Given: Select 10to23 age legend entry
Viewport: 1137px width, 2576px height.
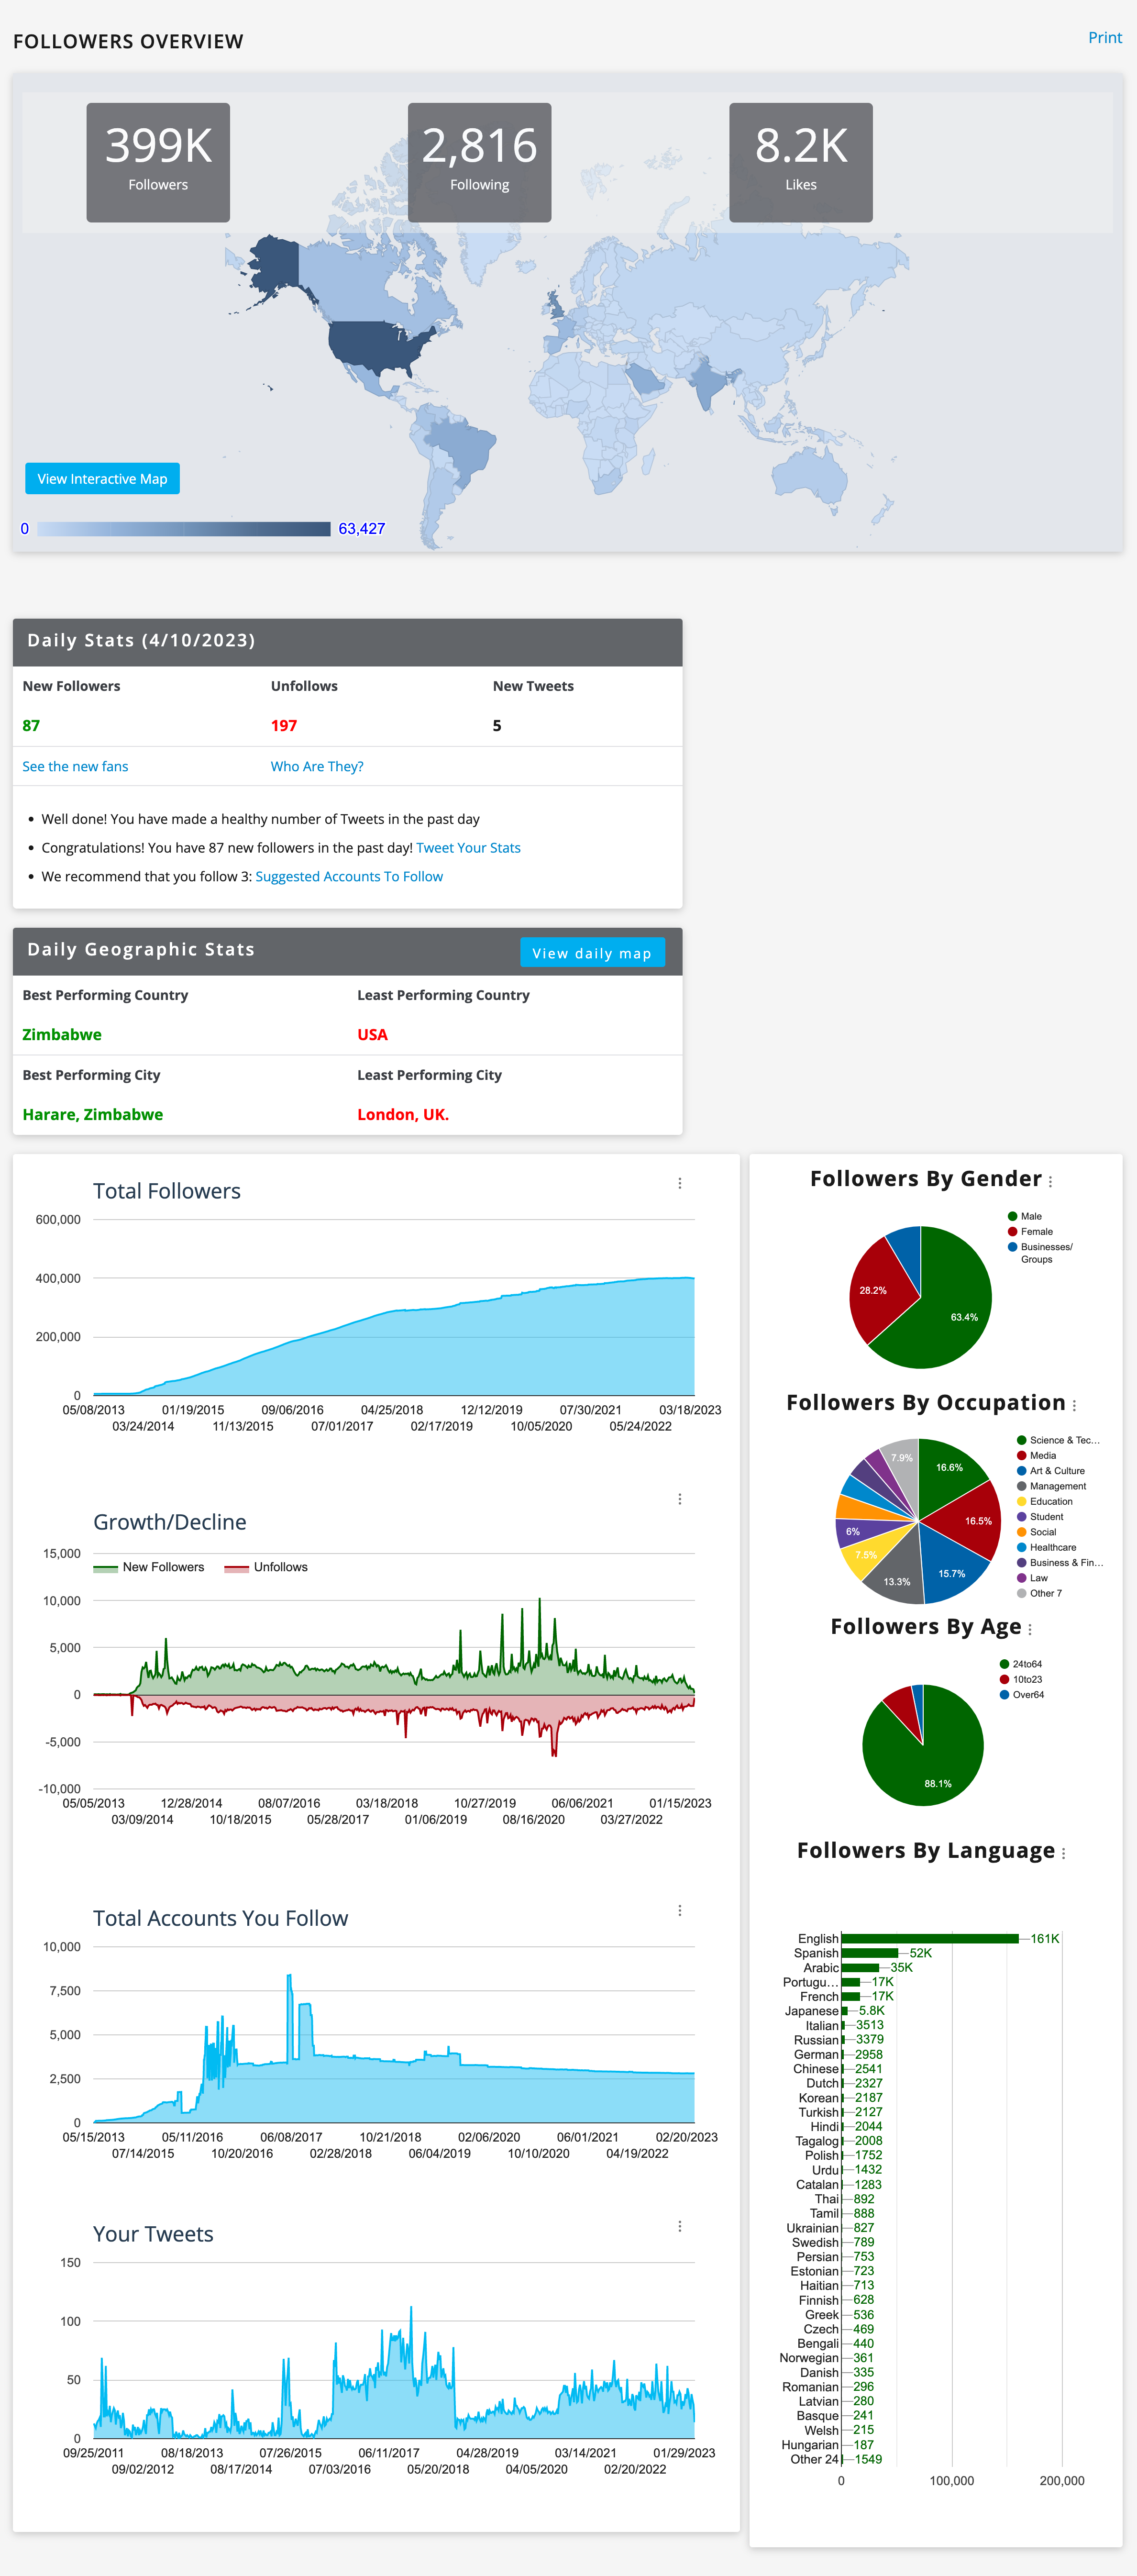Looking at the screenshot, I should (1021, 1679).
